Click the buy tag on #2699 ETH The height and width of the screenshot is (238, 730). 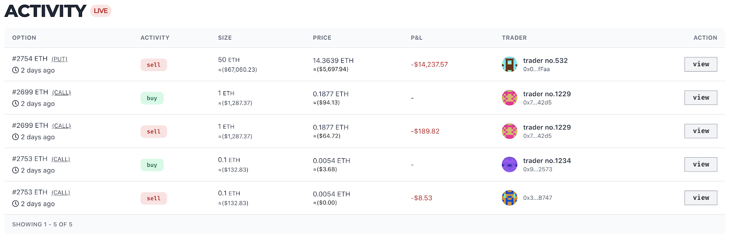[x=152, y=98]
